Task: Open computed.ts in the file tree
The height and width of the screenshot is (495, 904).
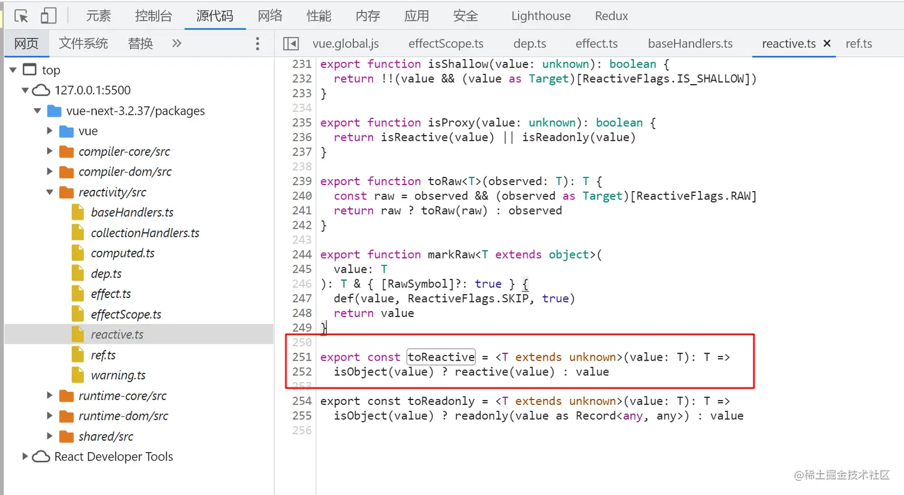Action: tap(122, 253)
